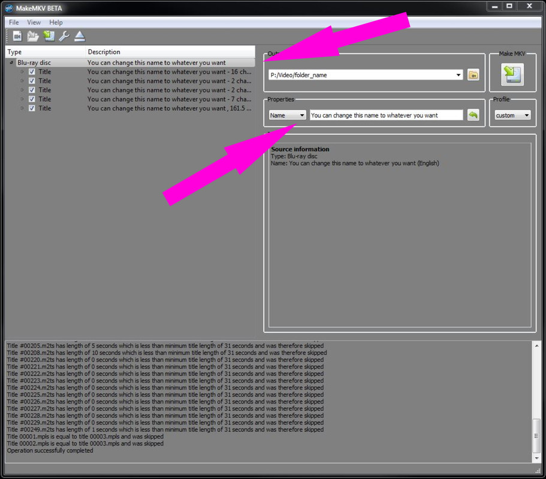Open the Help menu
The height and width of the screenshot is (479, 546).
tap(56, 22)
